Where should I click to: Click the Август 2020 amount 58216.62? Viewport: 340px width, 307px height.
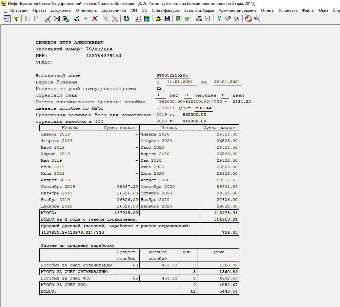pyautogui.click(x=227, y=180)
